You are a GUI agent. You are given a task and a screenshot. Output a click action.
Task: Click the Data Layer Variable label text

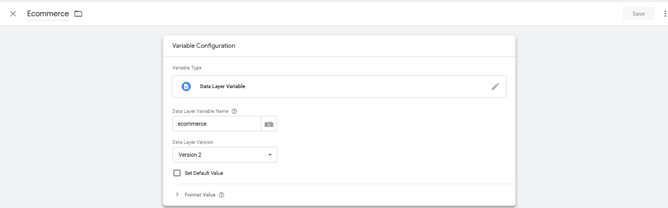[223, 87]
